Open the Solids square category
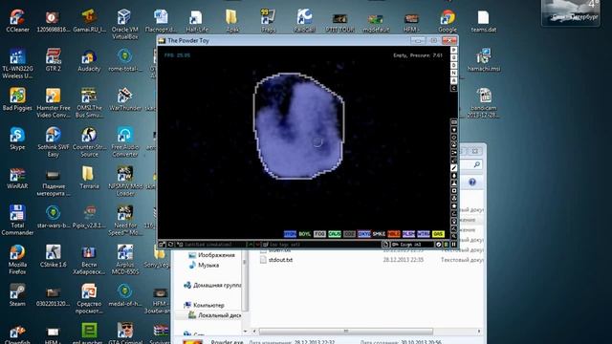612x344 pixels. point(453,191)
